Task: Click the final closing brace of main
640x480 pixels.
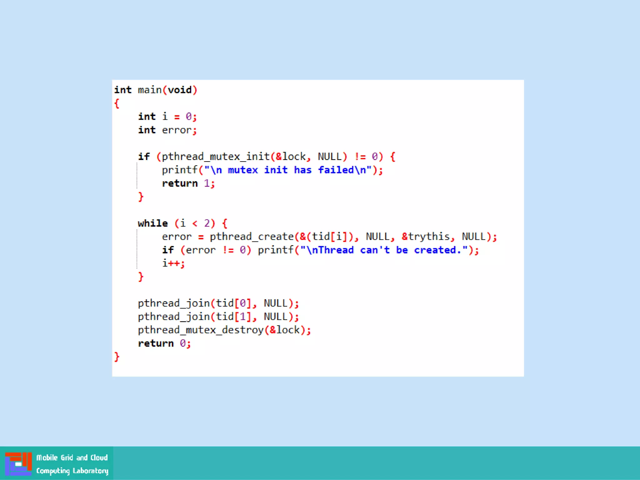Action: coord(117,357)
